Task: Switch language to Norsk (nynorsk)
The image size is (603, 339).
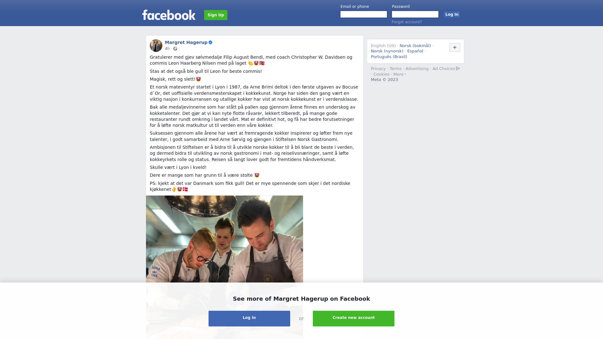Action: (387, 51)
